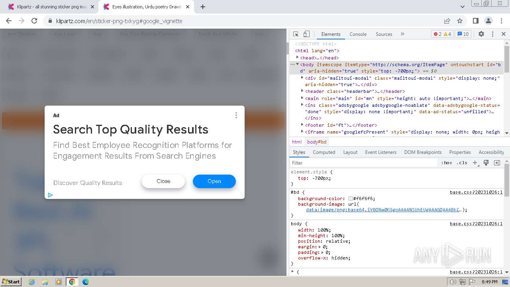Switch to the Console tab
Image resolution: width=510 pixels, height=287 pixels.
[358, 34]
